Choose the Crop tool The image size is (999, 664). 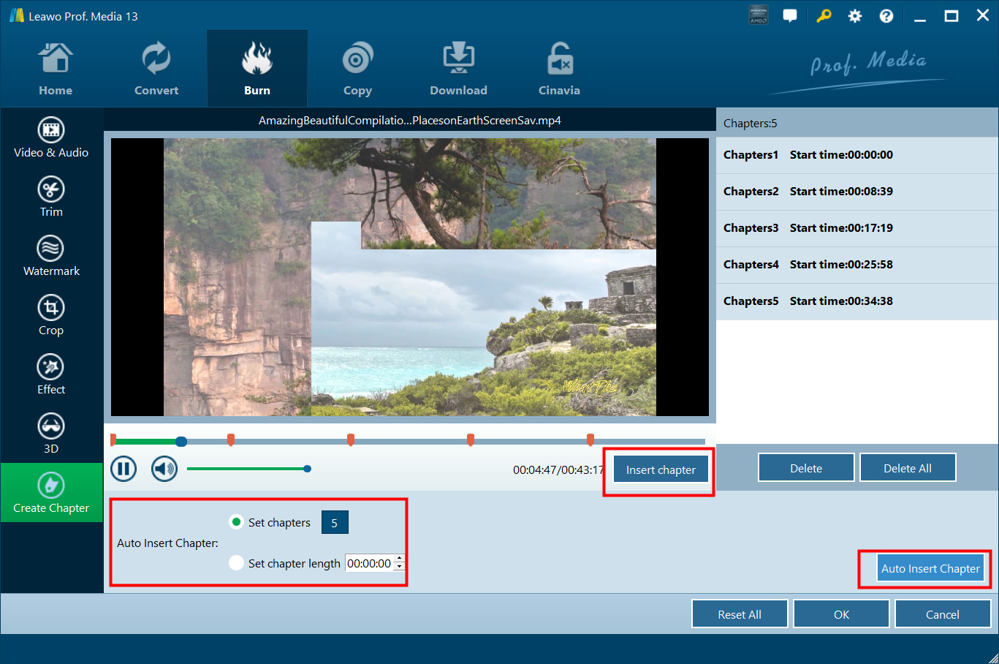click(x=51, y=315)
